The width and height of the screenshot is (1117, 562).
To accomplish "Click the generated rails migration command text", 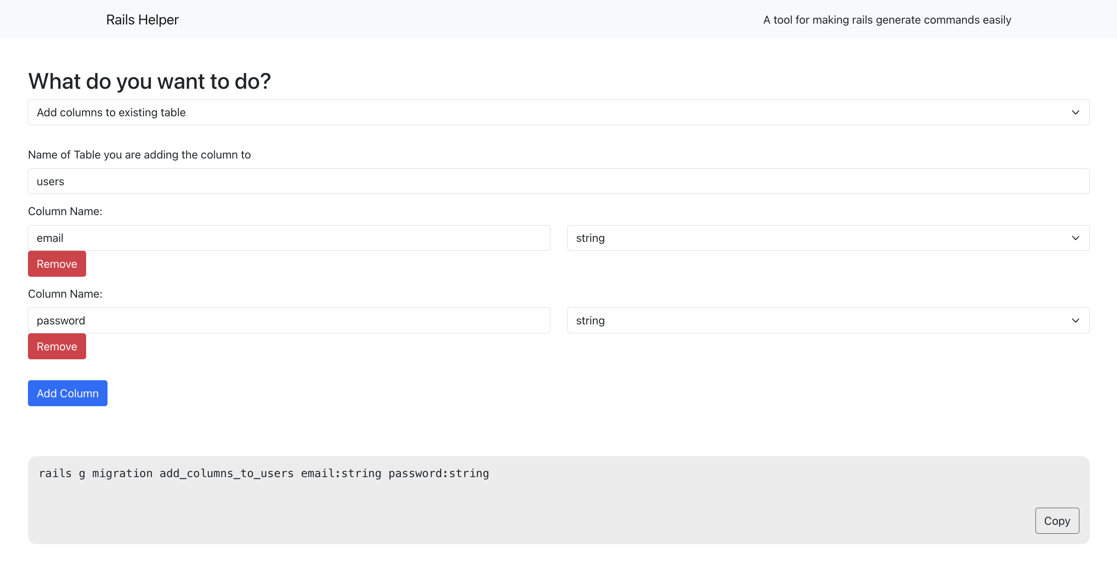I will pyautogui.click(x=264, y=473).
